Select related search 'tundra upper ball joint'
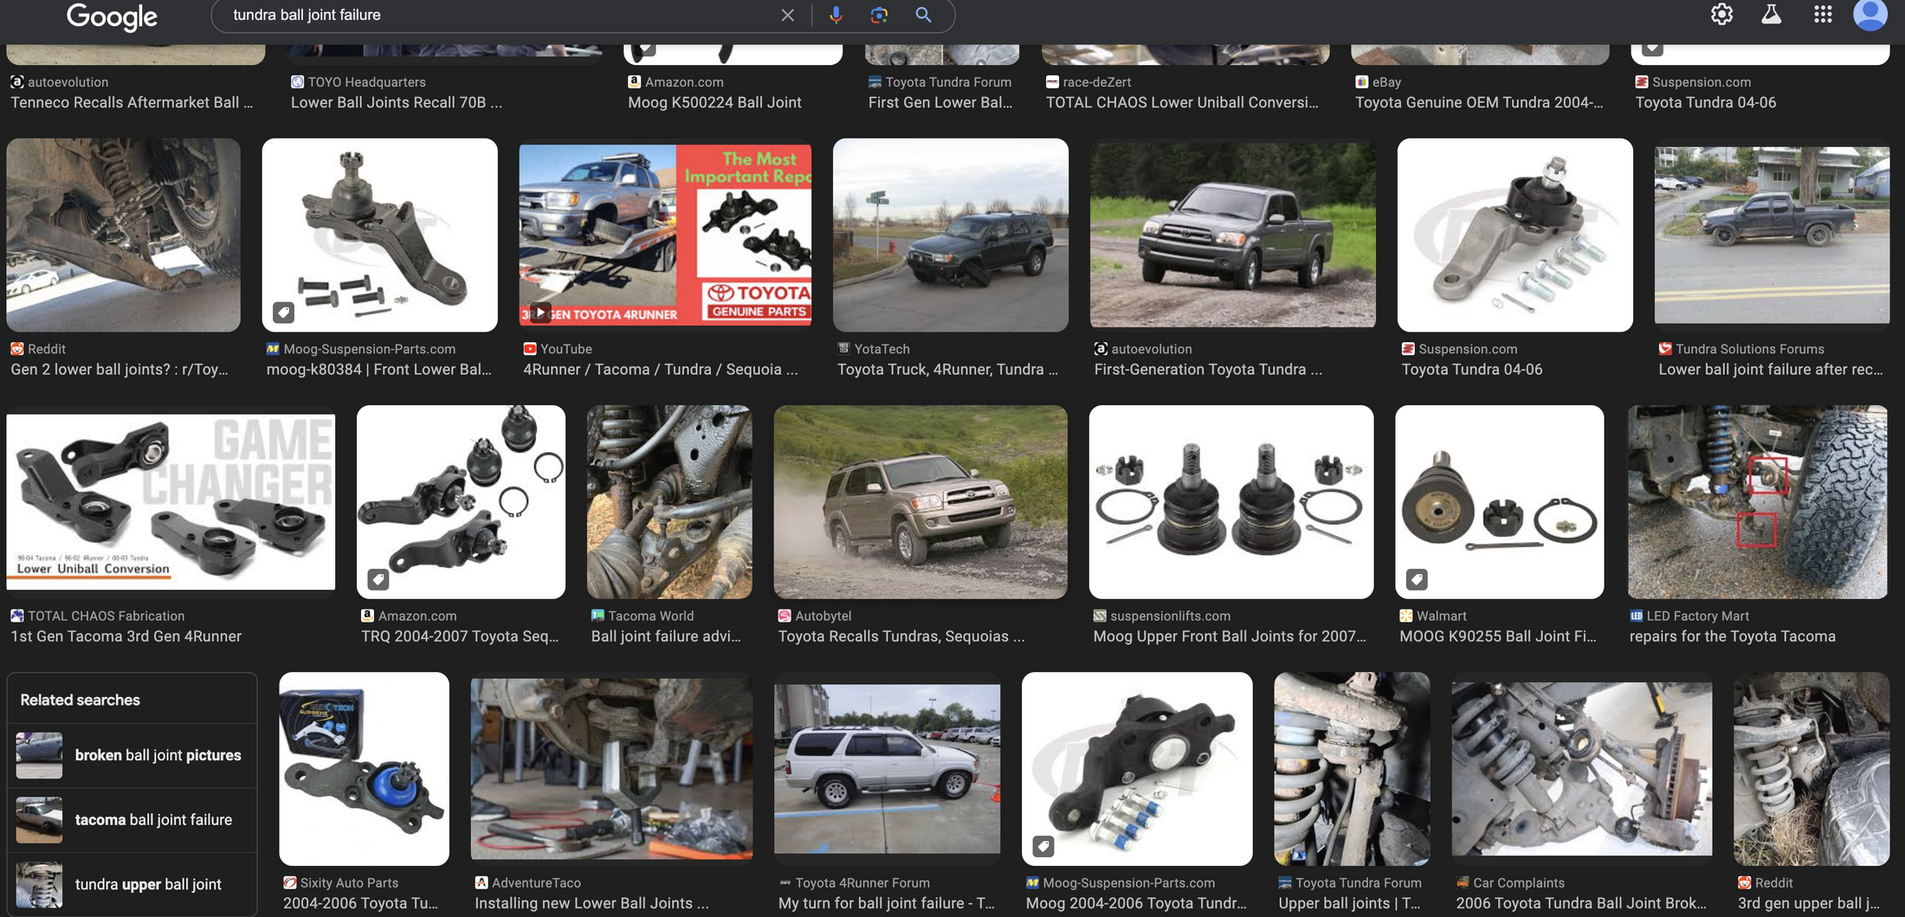 pyautogui.click(x=132, y=884)
